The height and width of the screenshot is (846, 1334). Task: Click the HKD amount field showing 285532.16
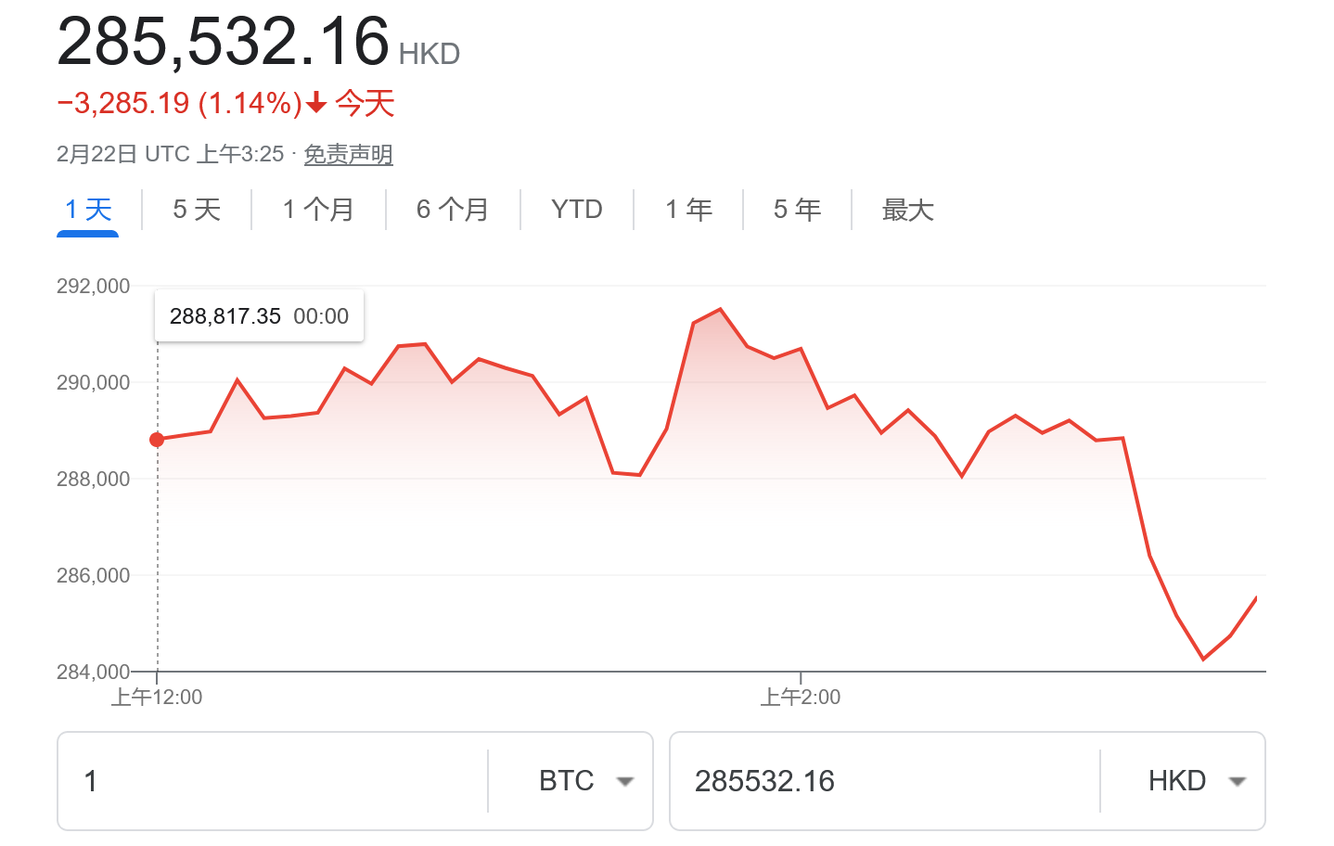[886, 781]
